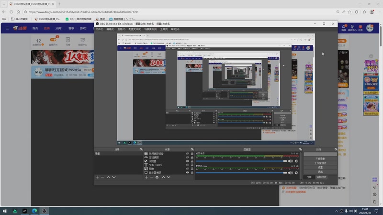The image size is (383, 215).
Task: Toggle Douyu live broadcast switch
Action: click(53, 40)
